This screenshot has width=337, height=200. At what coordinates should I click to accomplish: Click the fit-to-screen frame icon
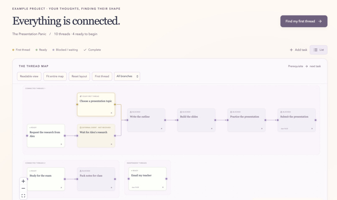pyautogui.click(x=23, y=196)
